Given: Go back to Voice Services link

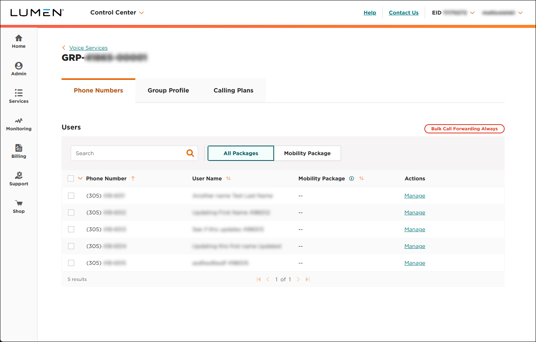Looking at the screenshot, I should tap(88, 48).
